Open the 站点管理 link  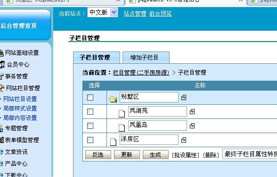click(x=135, y=14)
